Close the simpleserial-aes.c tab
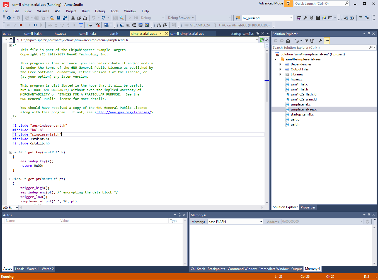This screenshot has width=378, height=280. pyautogui.click(x=166, y=33)
